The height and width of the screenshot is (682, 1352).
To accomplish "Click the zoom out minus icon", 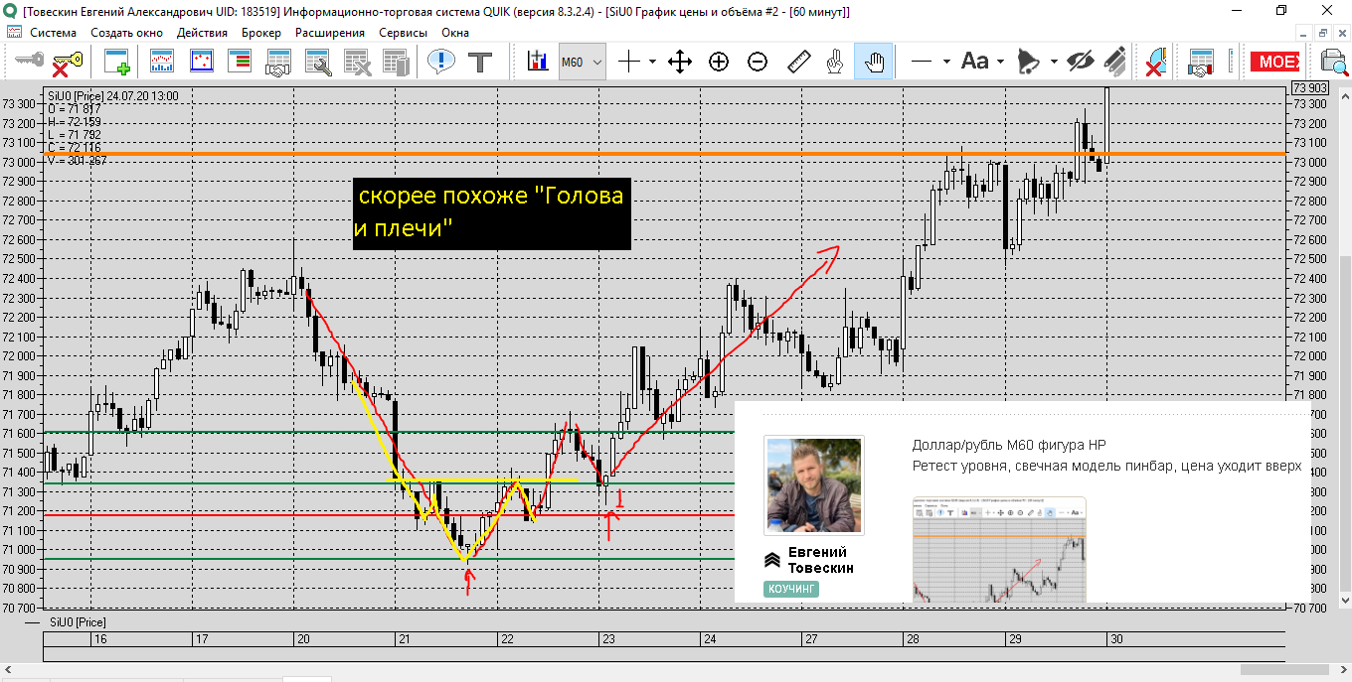I will click(758, 62).
